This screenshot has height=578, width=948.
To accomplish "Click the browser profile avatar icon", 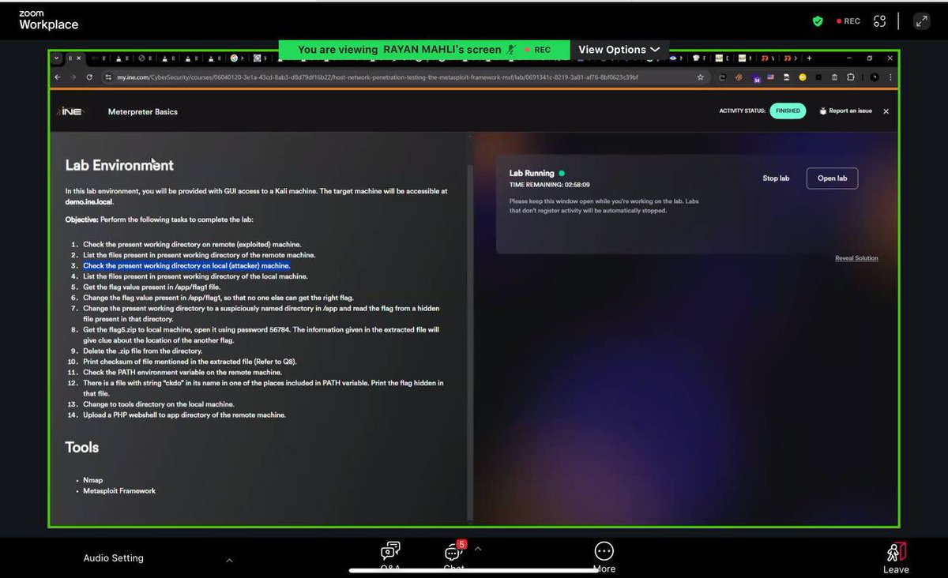I will coord(875,77).
